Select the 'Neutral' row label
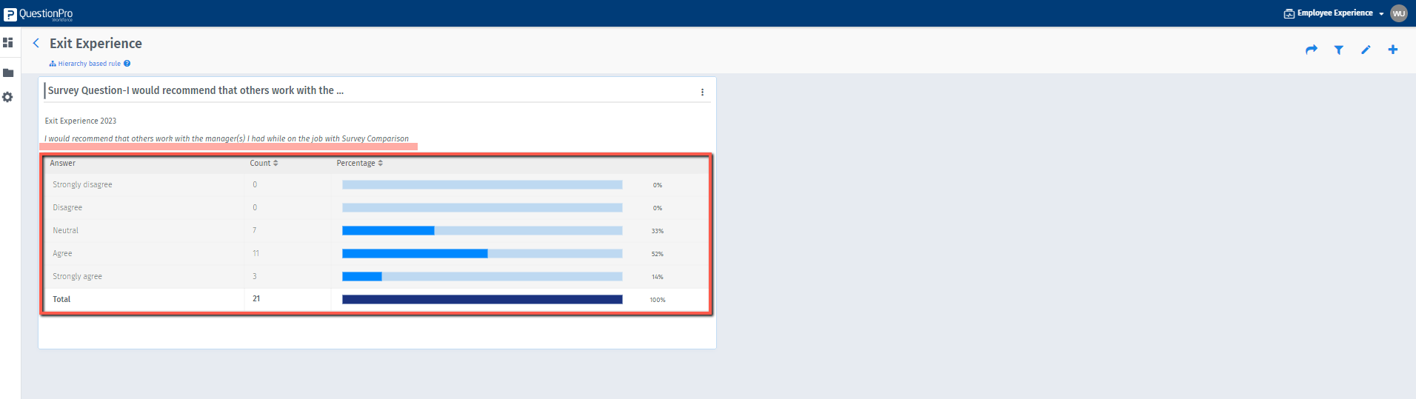1416x399 pixels. (x=65, y=230)
